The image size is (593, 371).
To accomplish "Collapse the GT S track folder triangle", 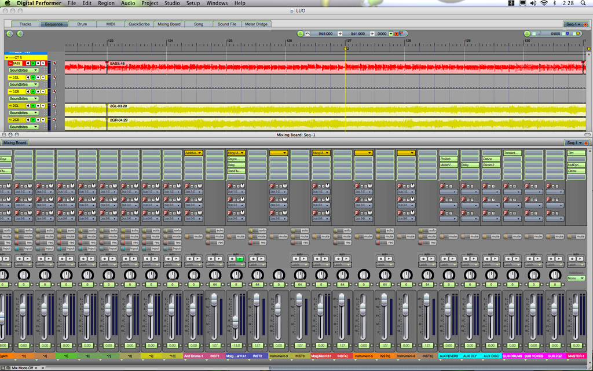I will pos(7,58).
